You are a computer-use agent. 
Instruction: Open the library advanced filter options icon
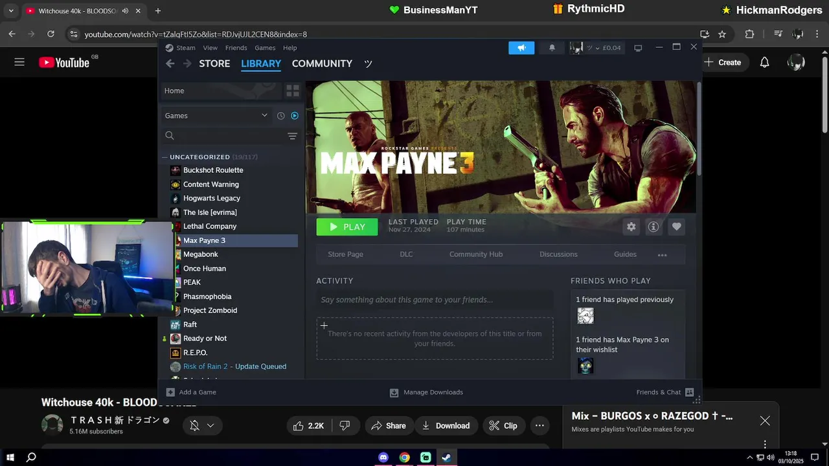pos(292,136)
